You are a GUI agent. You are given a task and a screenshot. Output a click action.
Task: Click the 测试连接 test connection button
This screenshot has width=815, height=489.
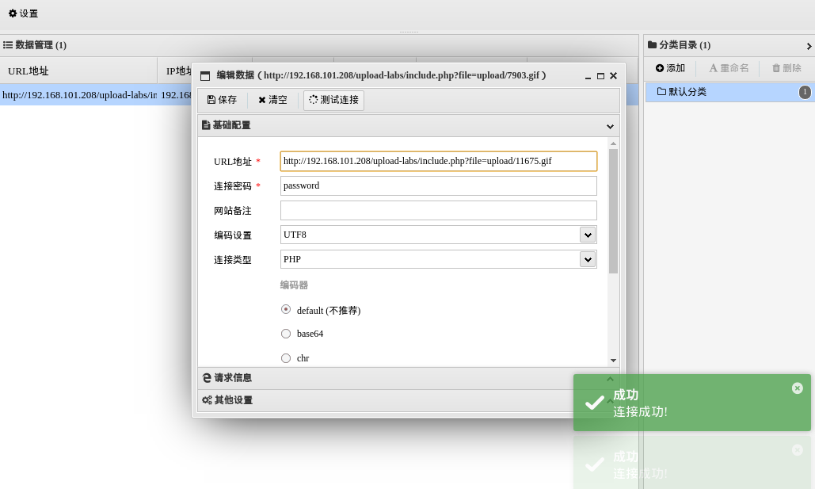point(333,100)
